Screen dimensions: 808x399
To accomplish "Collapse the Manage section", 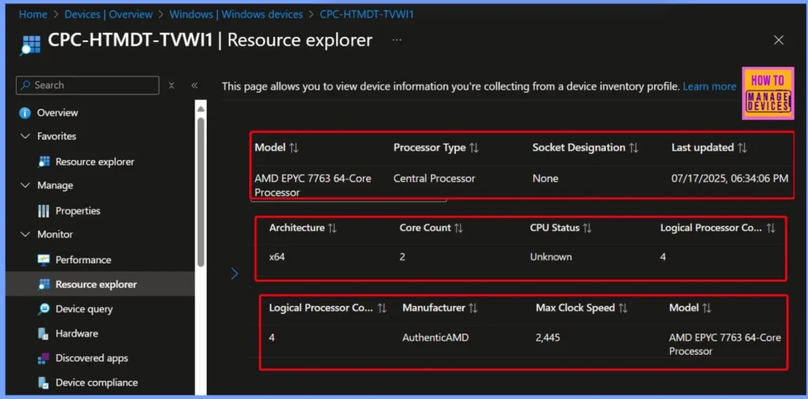I will point(24,185).
